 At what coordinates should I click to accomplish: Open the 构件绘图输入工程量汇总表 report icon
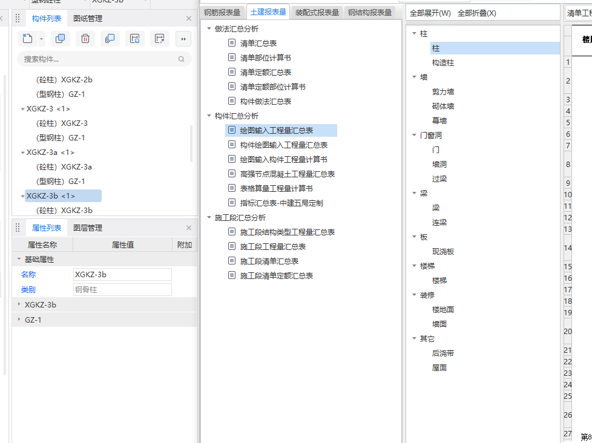(x=232, y=145)
